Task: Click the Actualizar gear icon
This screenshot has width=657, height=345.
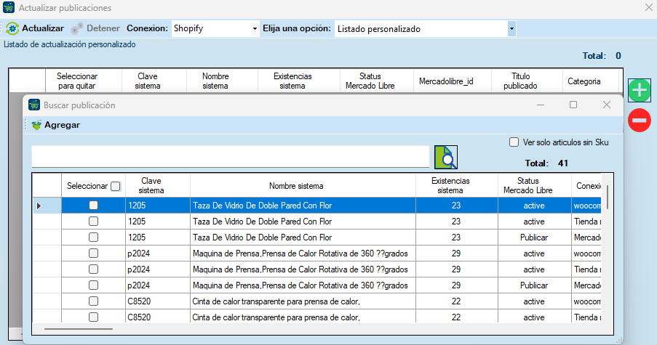Action: (x=12, y=28)
